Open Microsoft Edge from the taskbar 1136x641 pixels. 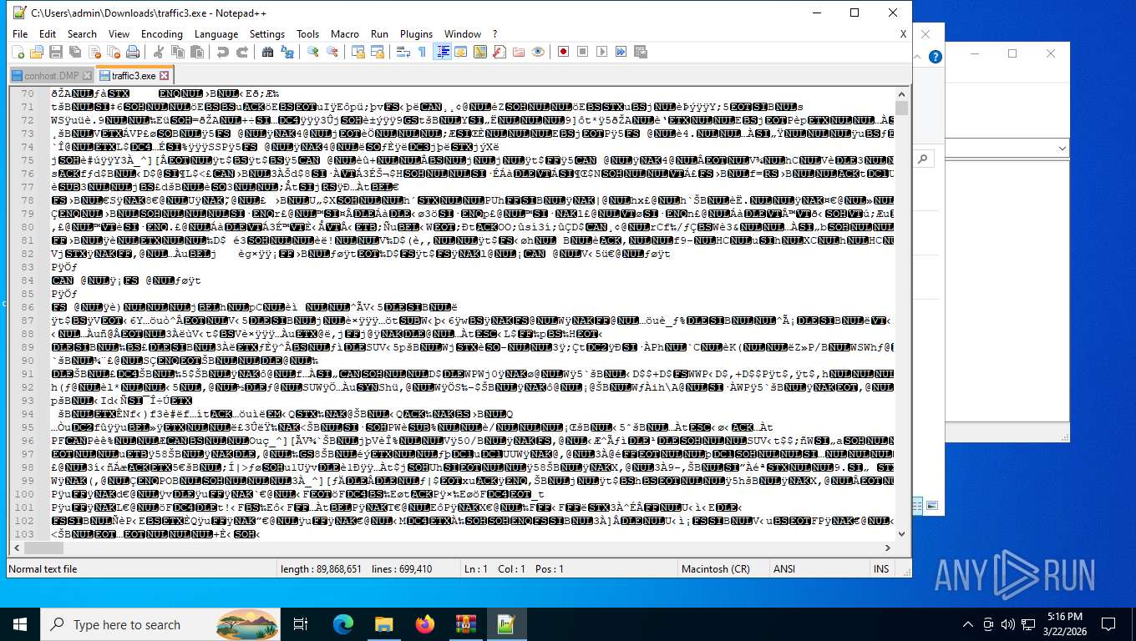(x=343, y=624)
